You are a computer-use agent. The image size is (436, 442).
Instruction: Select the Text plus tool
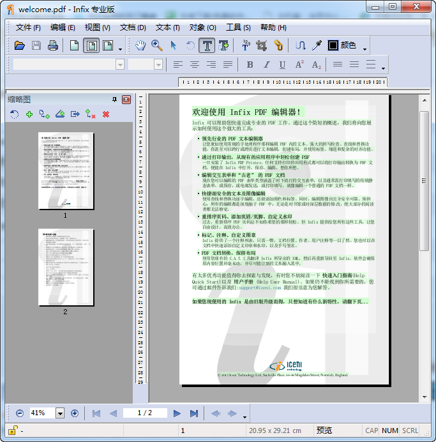pos(224,45)
